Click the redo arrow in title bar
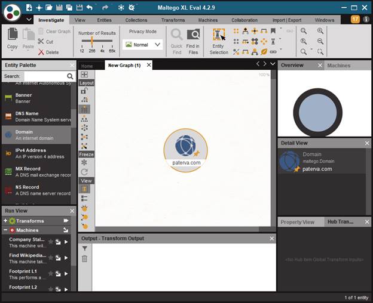This screenshot has width=373, height=303. pyautogui.click(x=105, y=8)
